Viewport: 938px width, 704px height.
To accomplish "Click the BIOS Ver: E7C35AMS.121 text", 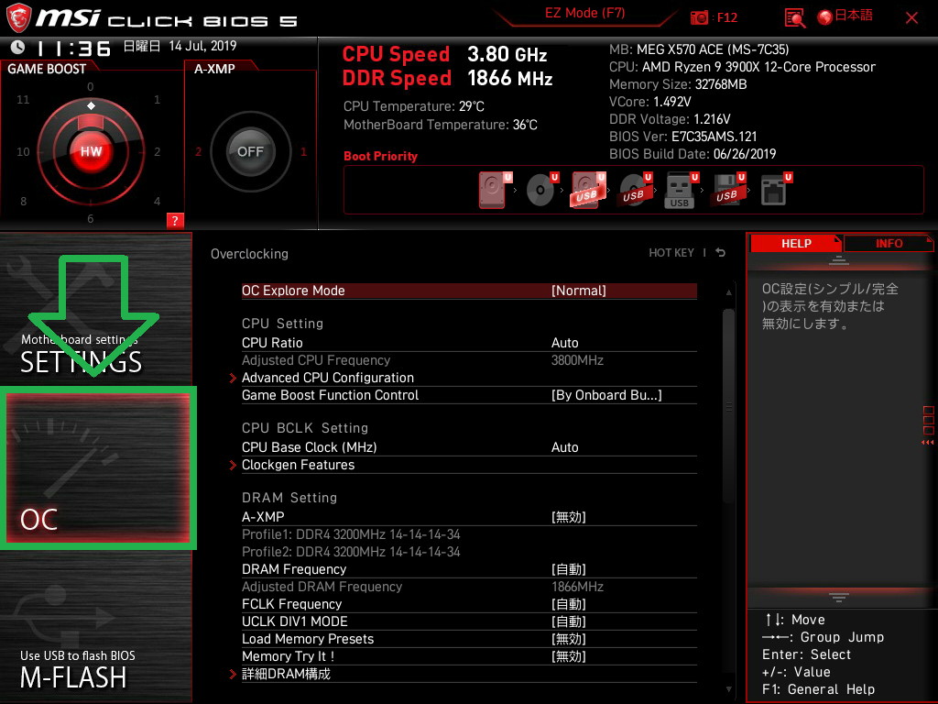I will point(682,137).
